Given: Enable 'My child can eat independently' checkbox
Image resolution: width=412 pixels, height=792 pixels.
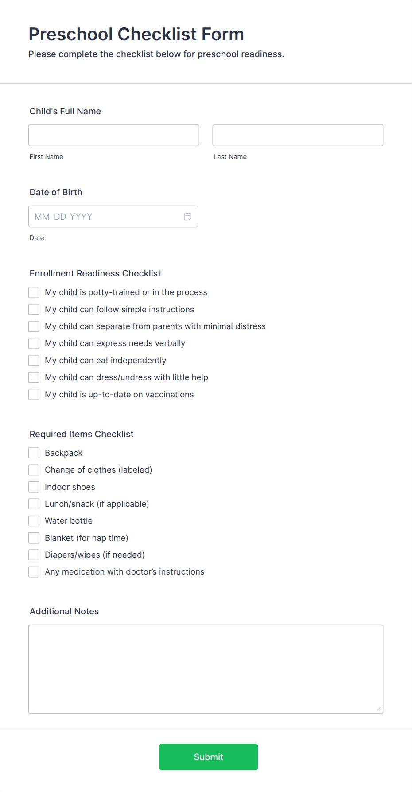Looking at the screenshot, I should [34, 360].
